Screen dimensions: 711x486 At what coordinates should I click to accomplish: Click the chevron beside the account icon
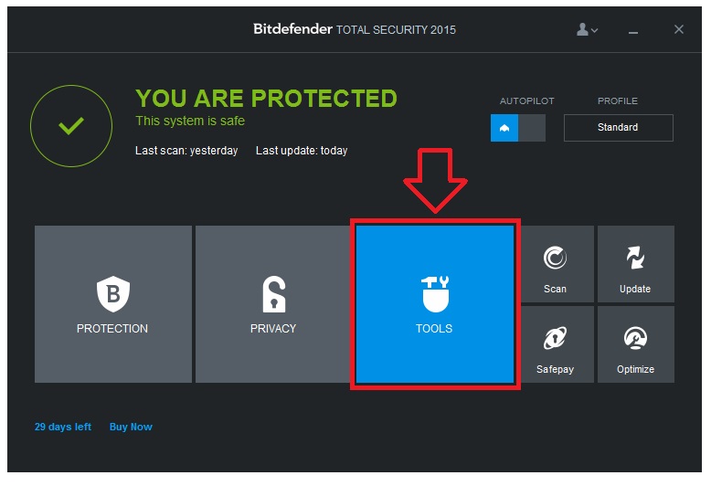[594, 30]
